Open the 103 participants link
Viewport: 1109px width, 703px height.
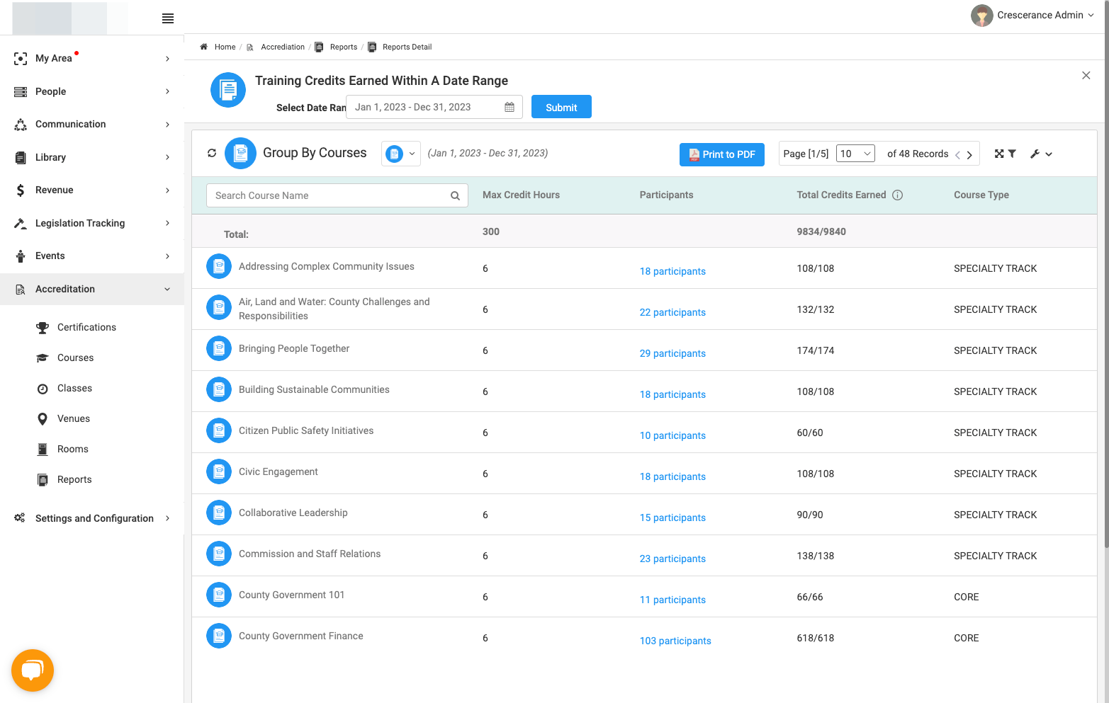coord(675,641)
